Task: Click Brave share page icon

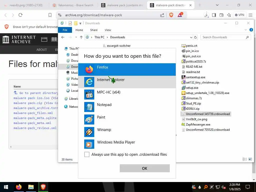Action: [x=162, y=15]
